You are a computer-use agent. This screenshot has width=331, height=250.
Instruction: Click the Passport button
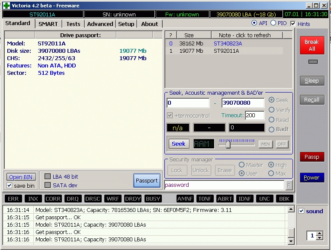click(x=147, y=181)
